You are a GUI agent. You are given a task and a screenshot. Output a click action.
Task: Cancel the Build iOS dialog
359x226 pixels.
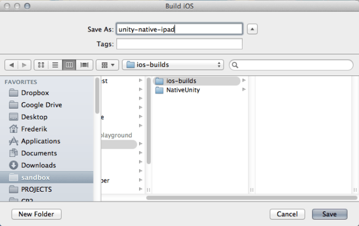click(287, 214)
